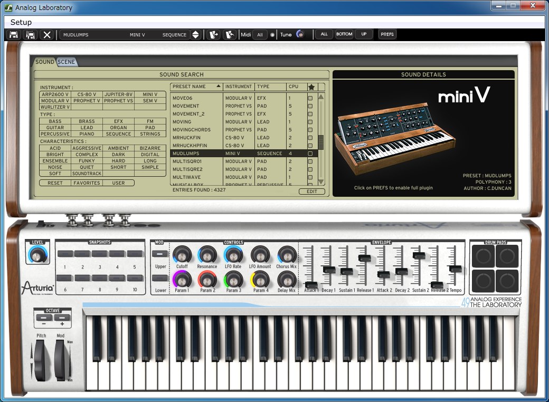Click the Tempo slider
This screenshot has height=402, width=549.
[x=455, y=269]
